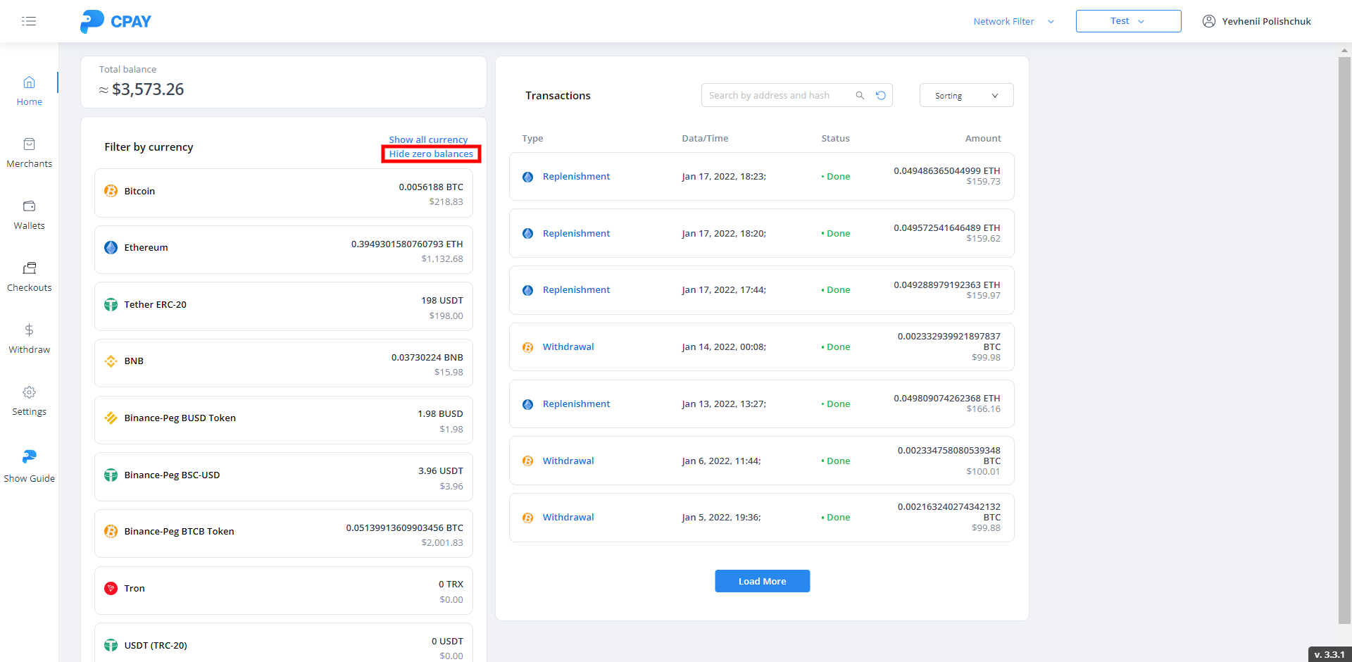Image resolution: width=1352 pixels, height=662 pixels.
Task: Click the Load More button
Action: pyautogui.click(x=762, y=581)
